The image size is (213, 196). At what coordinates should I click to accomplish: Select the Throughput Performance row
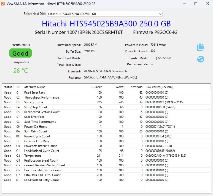[x=106, y=97]
